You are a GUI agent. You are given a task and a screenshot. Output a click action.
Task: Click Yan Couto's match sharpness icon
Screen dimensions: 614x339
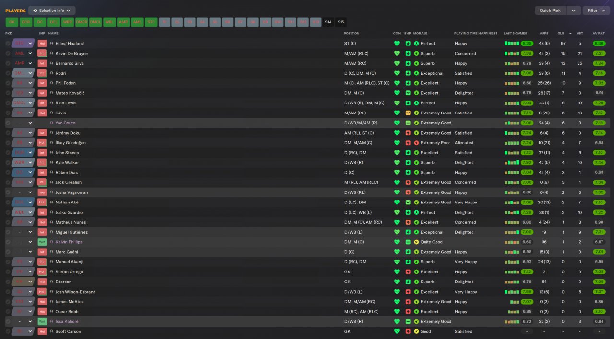click(x=408, y=123)
